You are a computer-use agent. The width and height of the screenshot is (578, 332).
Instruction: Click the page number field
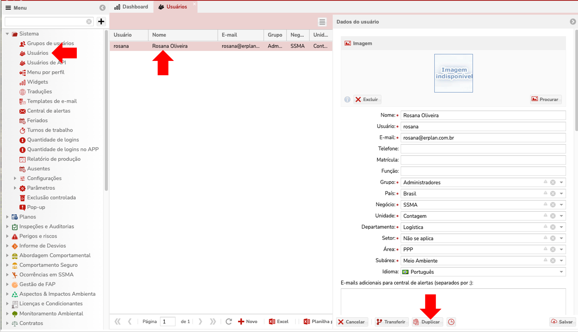pos(167,322)
